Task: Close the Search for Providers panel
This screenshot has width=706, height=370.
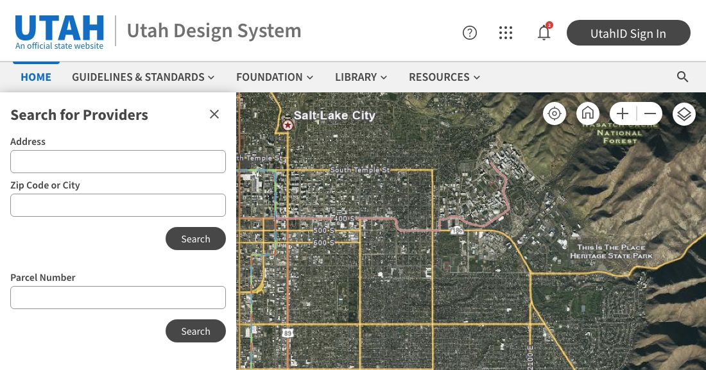Action: point(214,114)
